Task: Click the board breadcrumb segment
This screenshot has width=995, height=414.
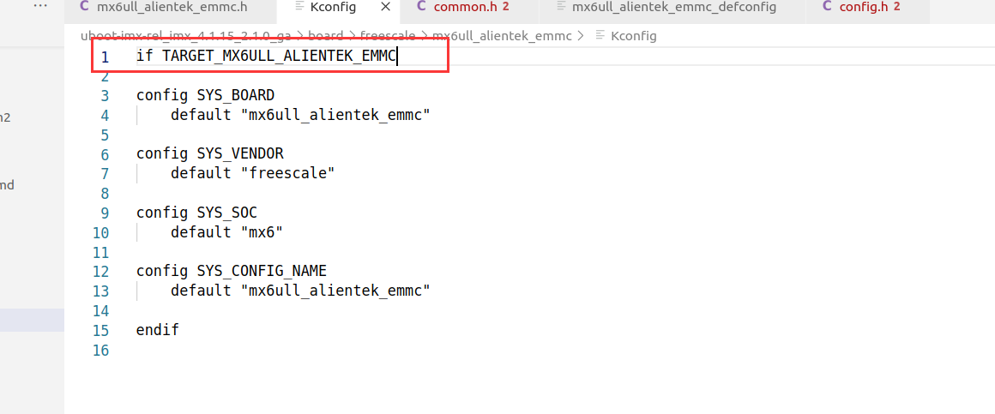Action: (326, 36)
